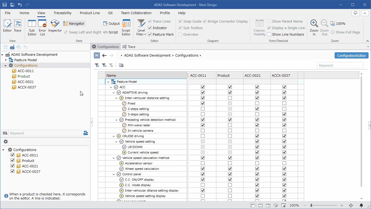Click status bar zoom minus button
Screen dimensions: 371x209
pyautogui.click(x=305, y=205)
